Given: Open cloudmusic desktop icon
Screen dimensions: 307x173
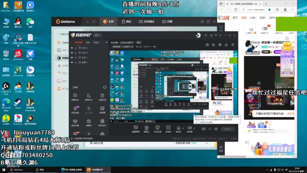Looking at the screenshot, I should pos(18,55).
